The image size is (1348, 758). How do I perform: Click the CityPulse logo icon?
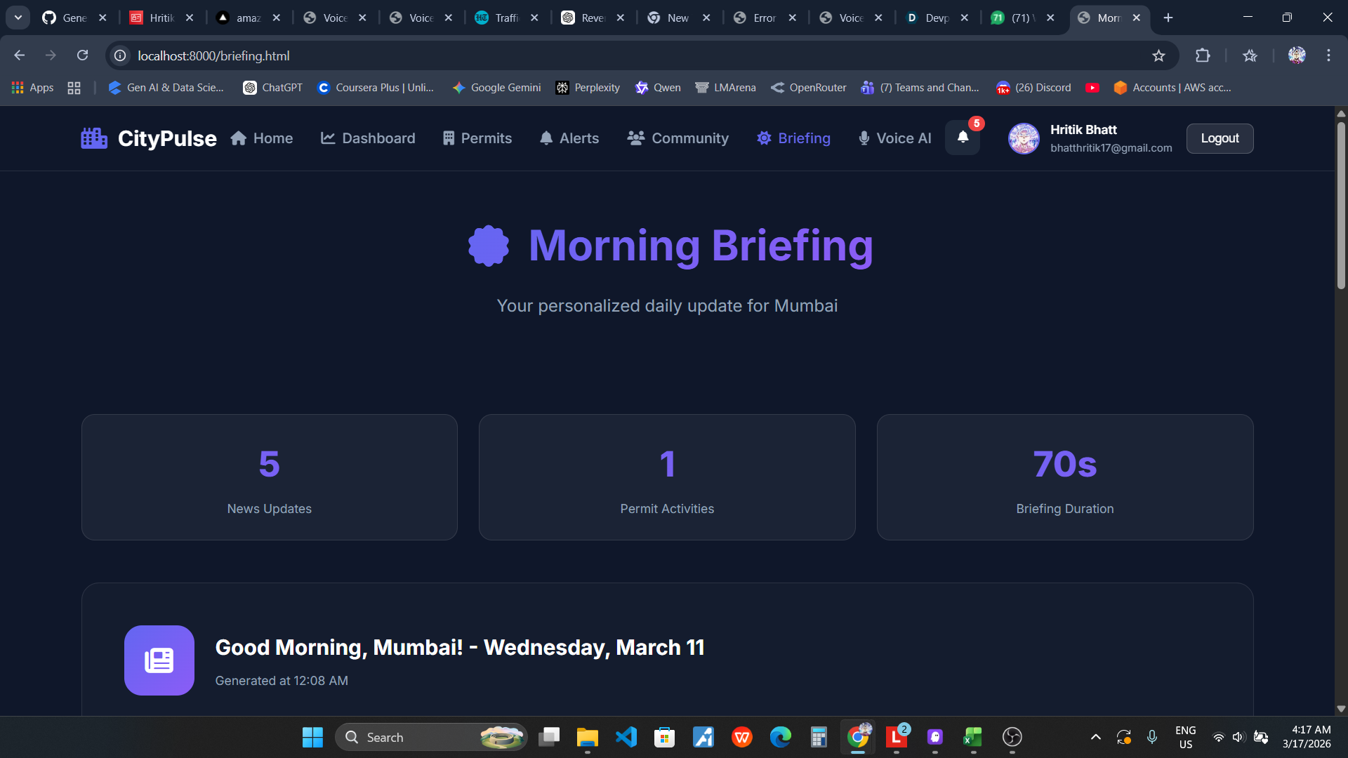[x=94, y=138]
